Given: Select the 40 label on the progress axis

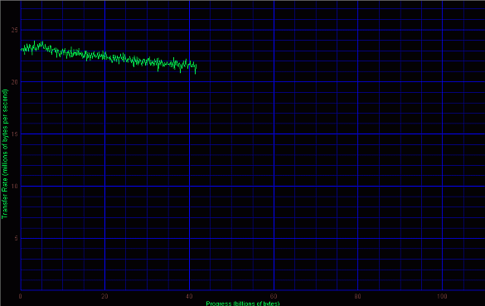Looking at the screenshot, I should click(x=189, y=296).
